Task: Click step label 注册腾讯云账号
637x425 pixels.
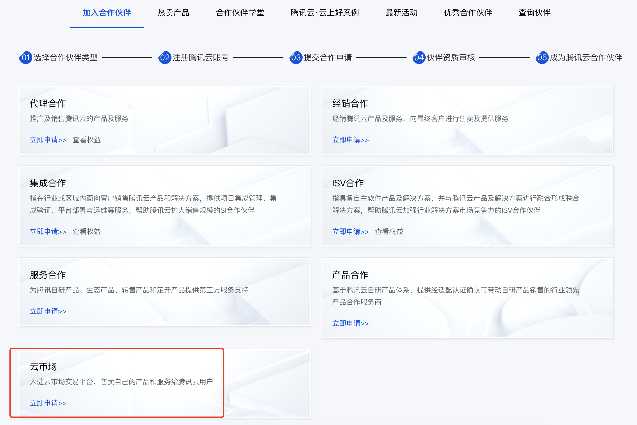Action: [x=201, y=57]
